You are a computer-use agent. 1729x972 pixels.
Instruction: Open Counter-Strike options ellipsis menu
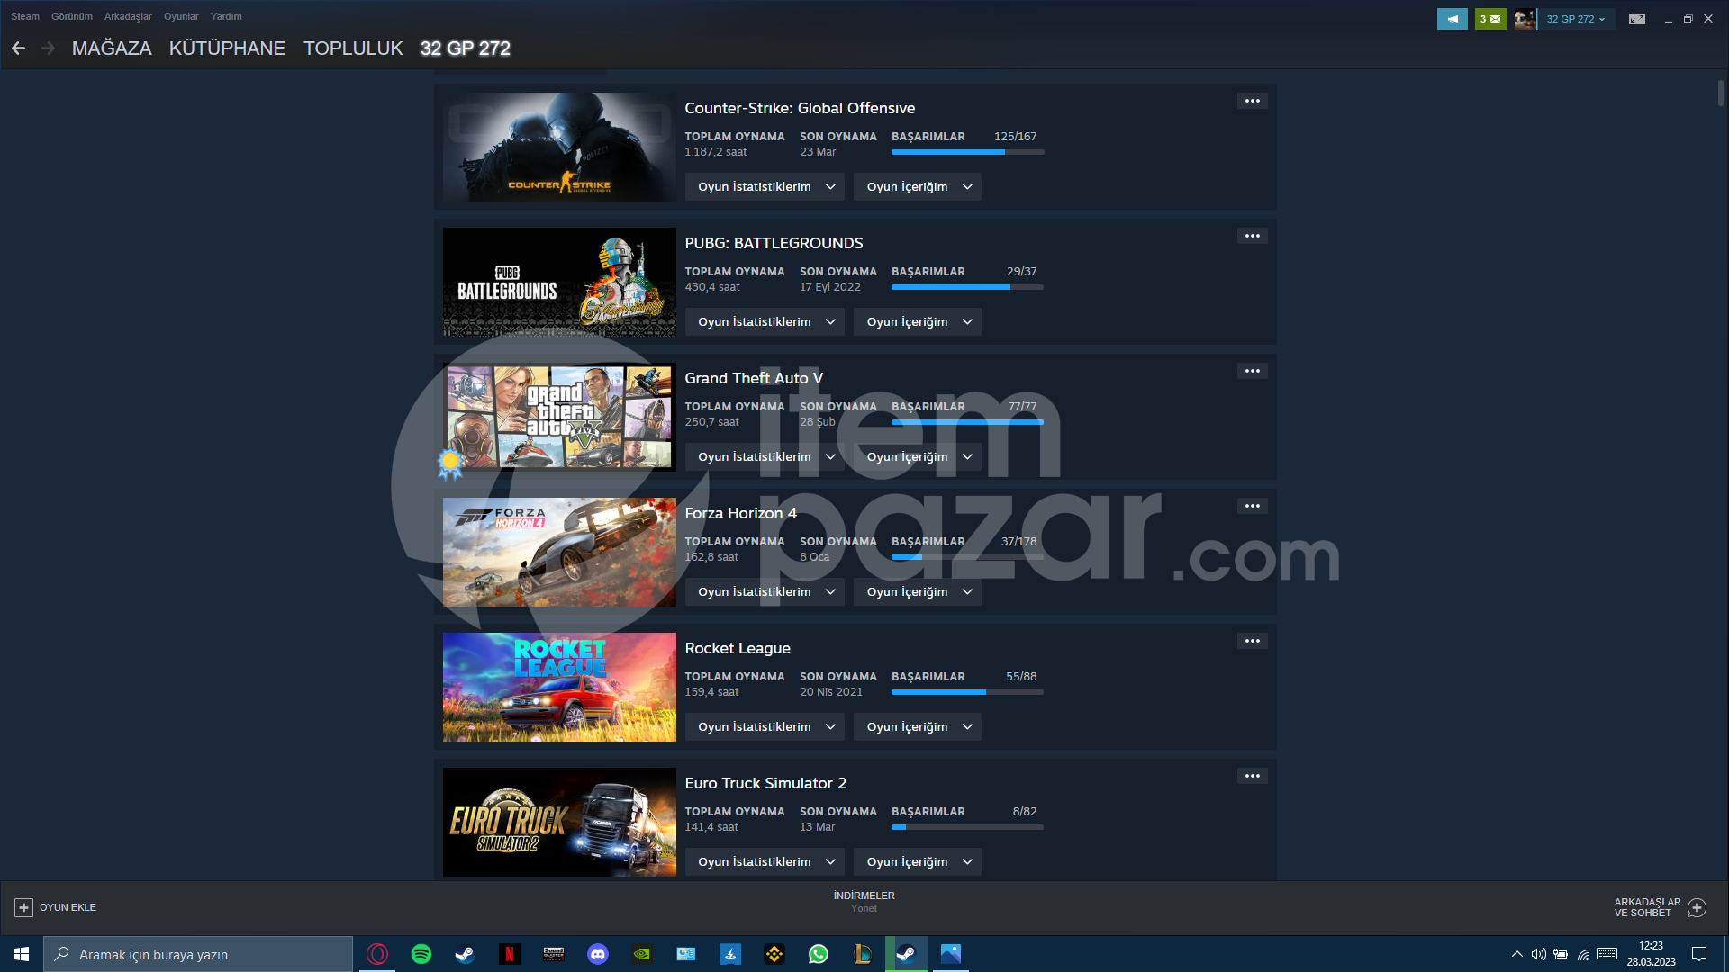[x=1253, y=101]
